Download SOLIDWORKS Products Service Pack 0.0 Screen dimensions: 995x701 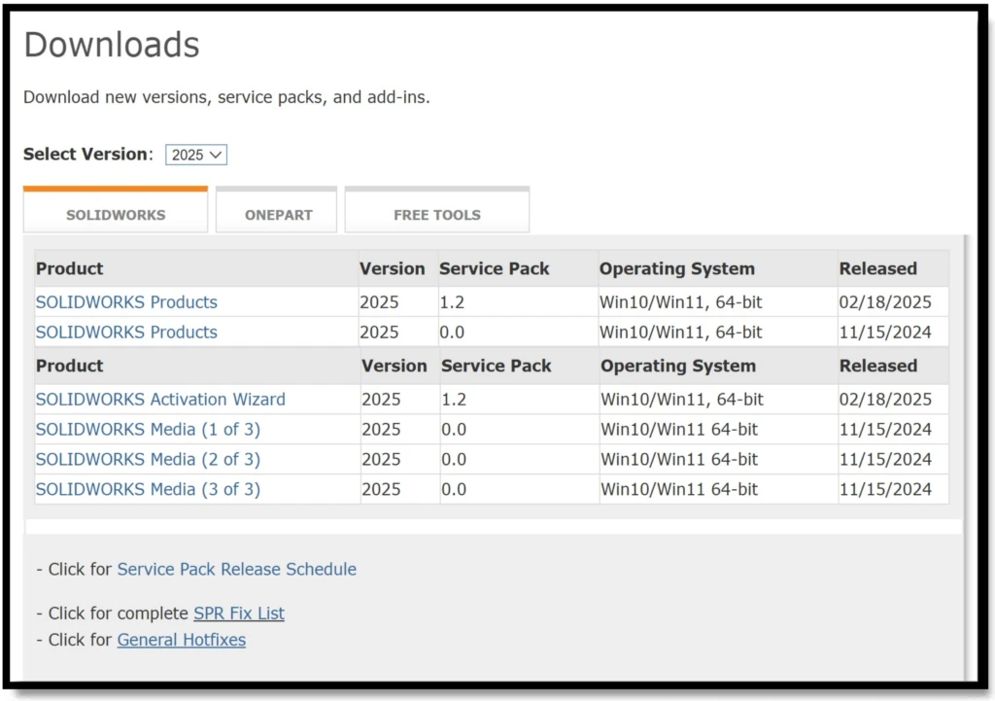tap(126, 333)
